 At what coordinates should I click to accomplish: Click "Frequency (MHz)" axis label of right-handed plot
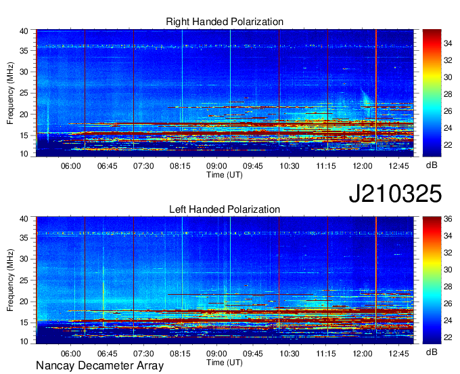tap(10, 93)
